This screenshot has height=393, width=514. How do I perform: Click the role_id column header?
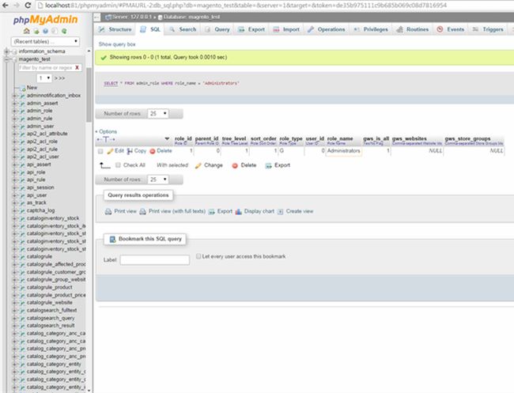(183, 138)
